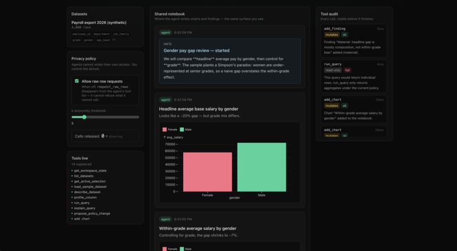Click the 4,000 rows label
Viewport: 457px width, 251px height.
(81, 27)
